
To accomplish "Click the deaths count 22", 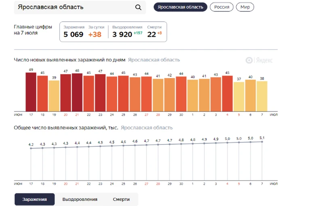I will pyautogui.click(x=152, y=35).
